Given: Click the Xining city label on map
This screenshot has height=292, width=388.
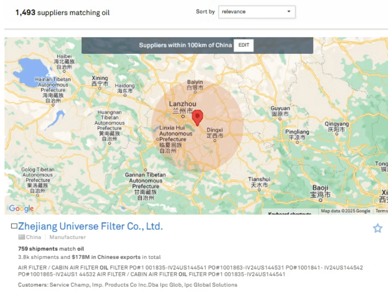Looking at the screenshot, I should point(100,81).
